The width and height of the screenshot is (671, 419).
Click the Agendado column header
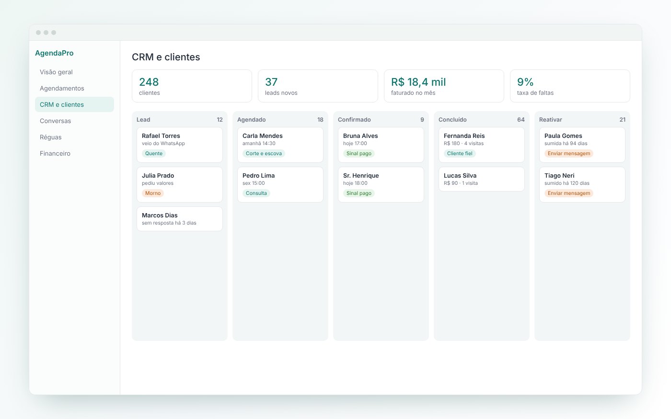coord(252,120)
